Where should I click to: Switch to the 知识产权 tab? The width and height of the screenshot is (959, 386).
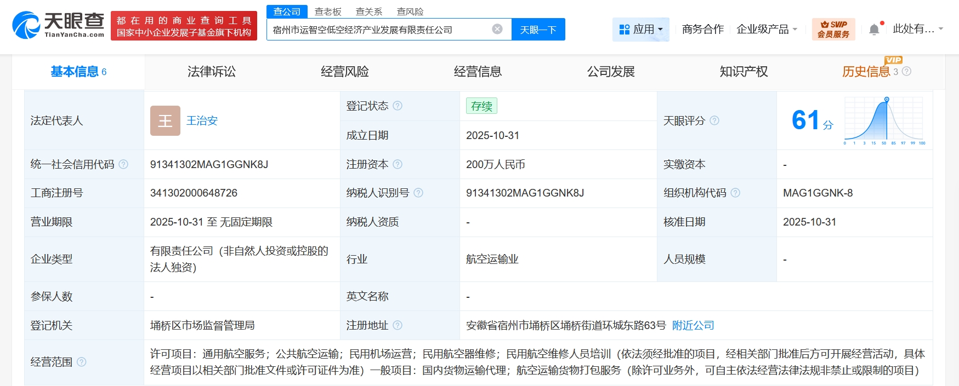point(744,72)
